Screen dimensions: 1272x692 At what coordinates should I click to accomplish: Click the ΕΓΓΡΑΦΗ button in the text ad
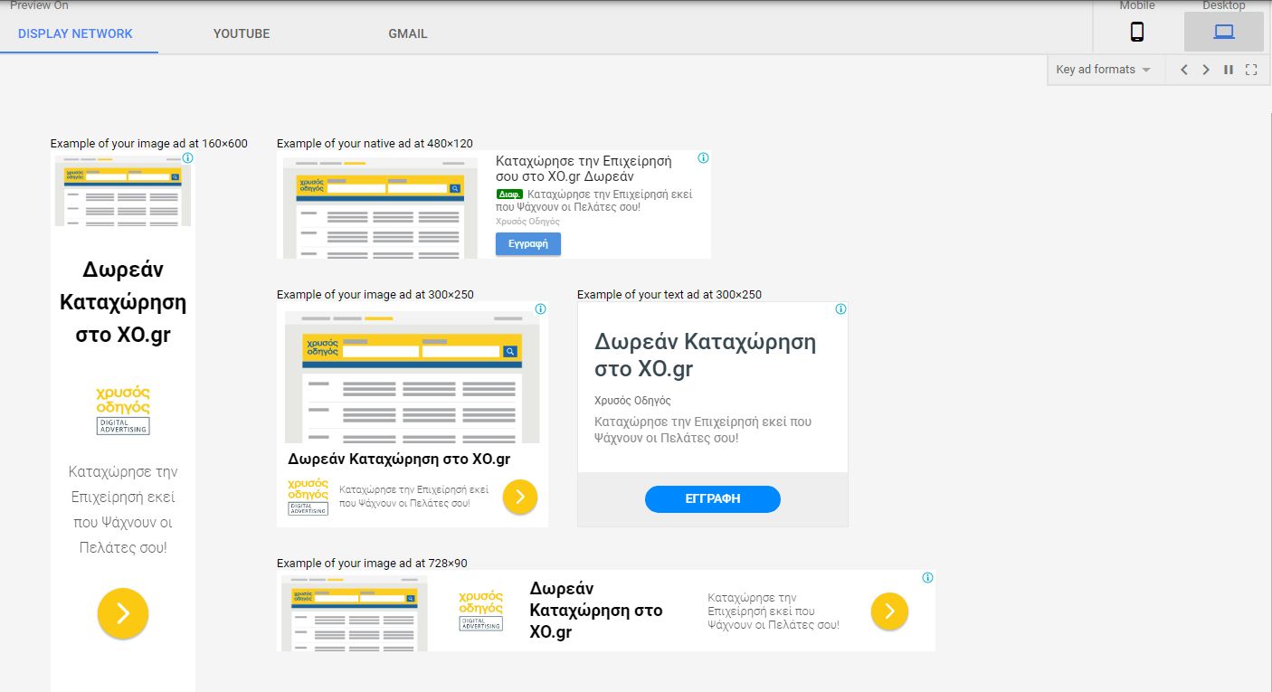point(713,498)
